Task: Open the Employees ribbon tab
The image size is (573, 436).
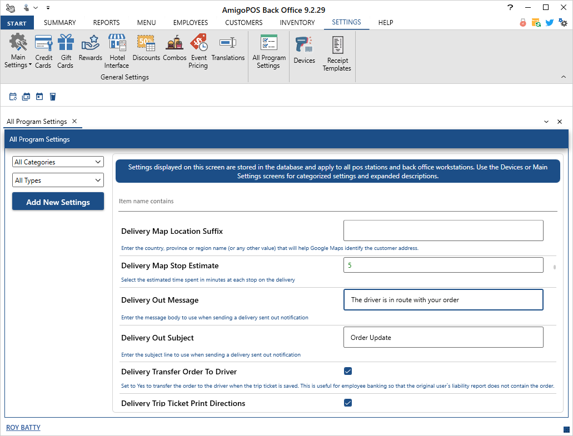Action: click(191, 23)
